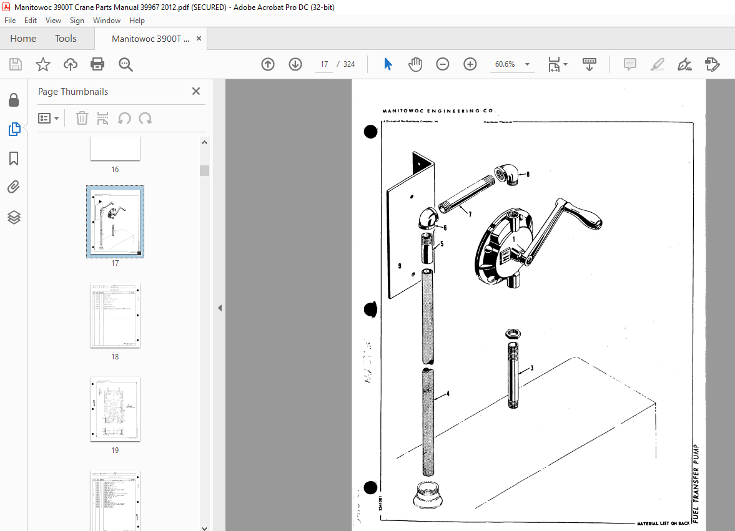
Task: Open the Sign menu
Action: (77, 21)
